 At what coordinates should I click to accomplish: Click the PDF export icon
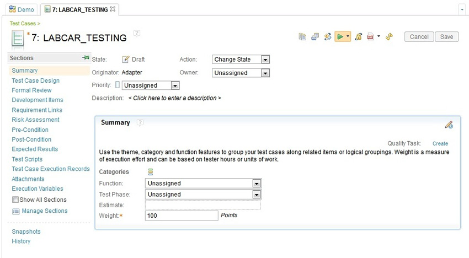click(x=371, y=37)
